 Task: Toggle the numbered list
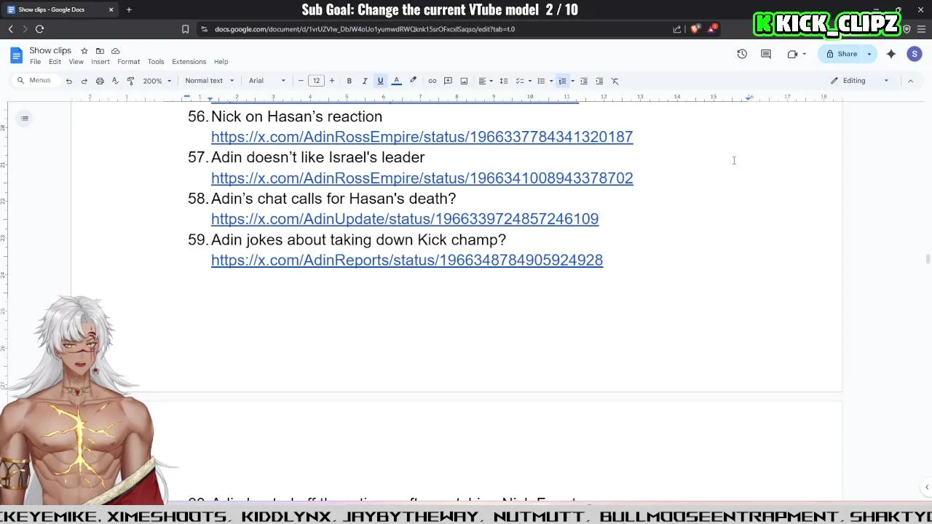(x=562, y=81)
